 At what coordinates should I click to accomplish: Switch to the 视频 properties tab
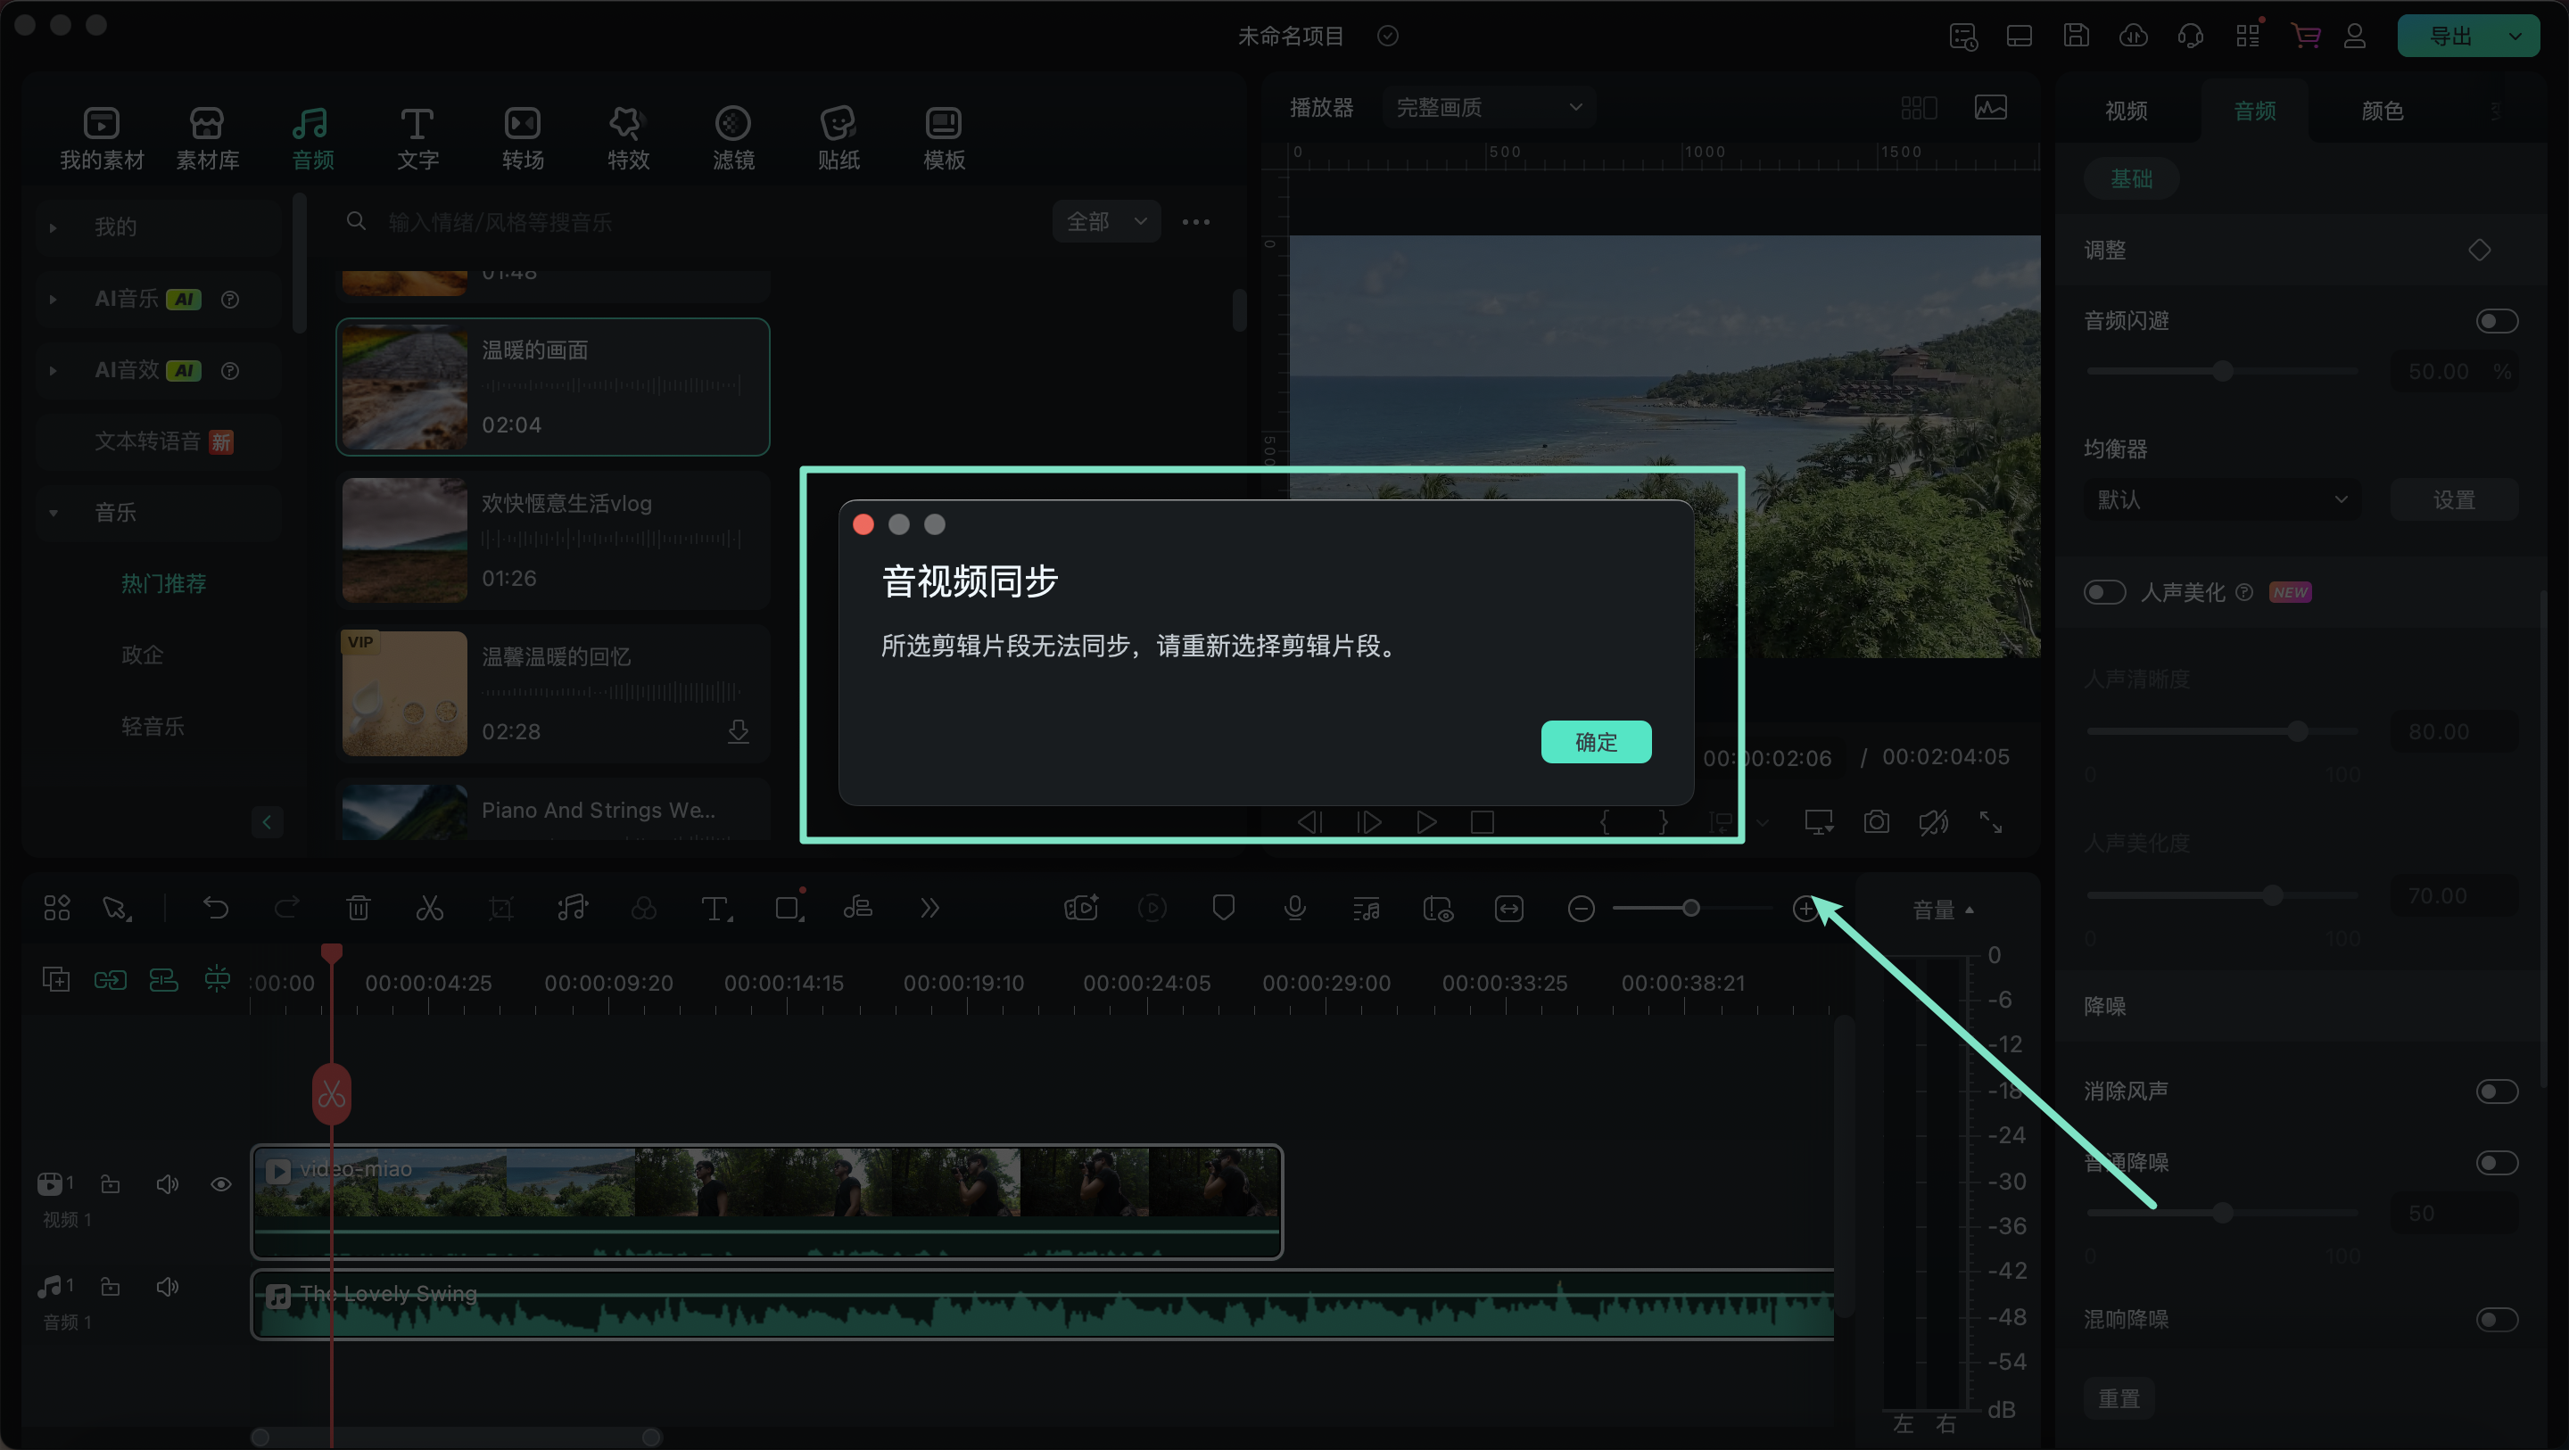pos(2127,111)
